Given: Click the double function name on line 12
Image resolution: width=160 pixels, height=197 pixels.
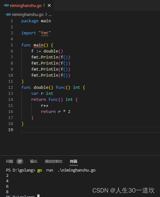Looking at the screenshot, I should [41, 88].
